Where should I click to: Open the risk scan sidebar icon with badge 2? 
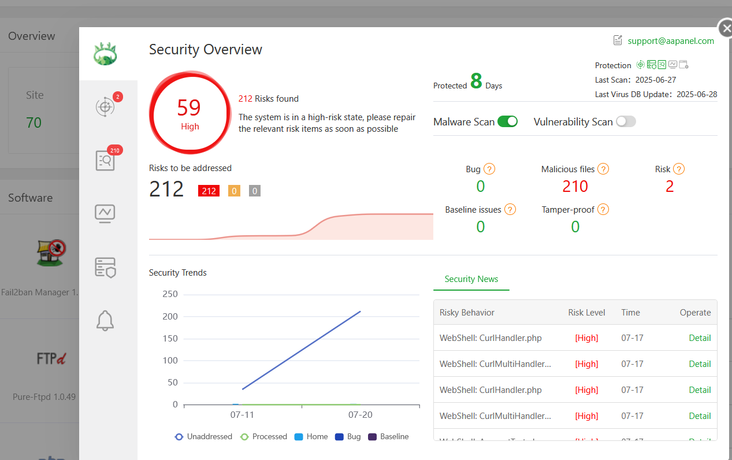pyautogui.click(x=105, y=107)
